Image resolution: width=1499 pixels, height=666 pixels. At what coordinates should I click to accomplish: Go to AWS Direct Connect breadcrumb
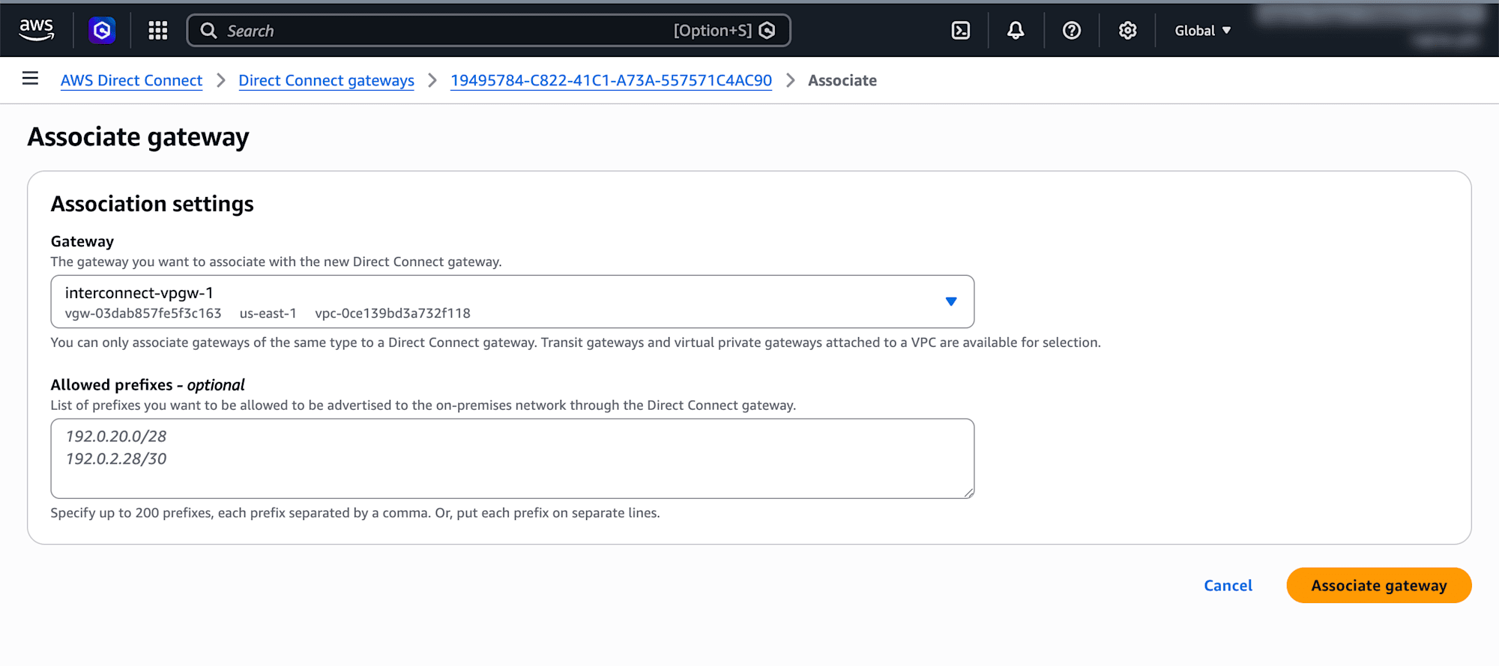(x=131, y=80)
